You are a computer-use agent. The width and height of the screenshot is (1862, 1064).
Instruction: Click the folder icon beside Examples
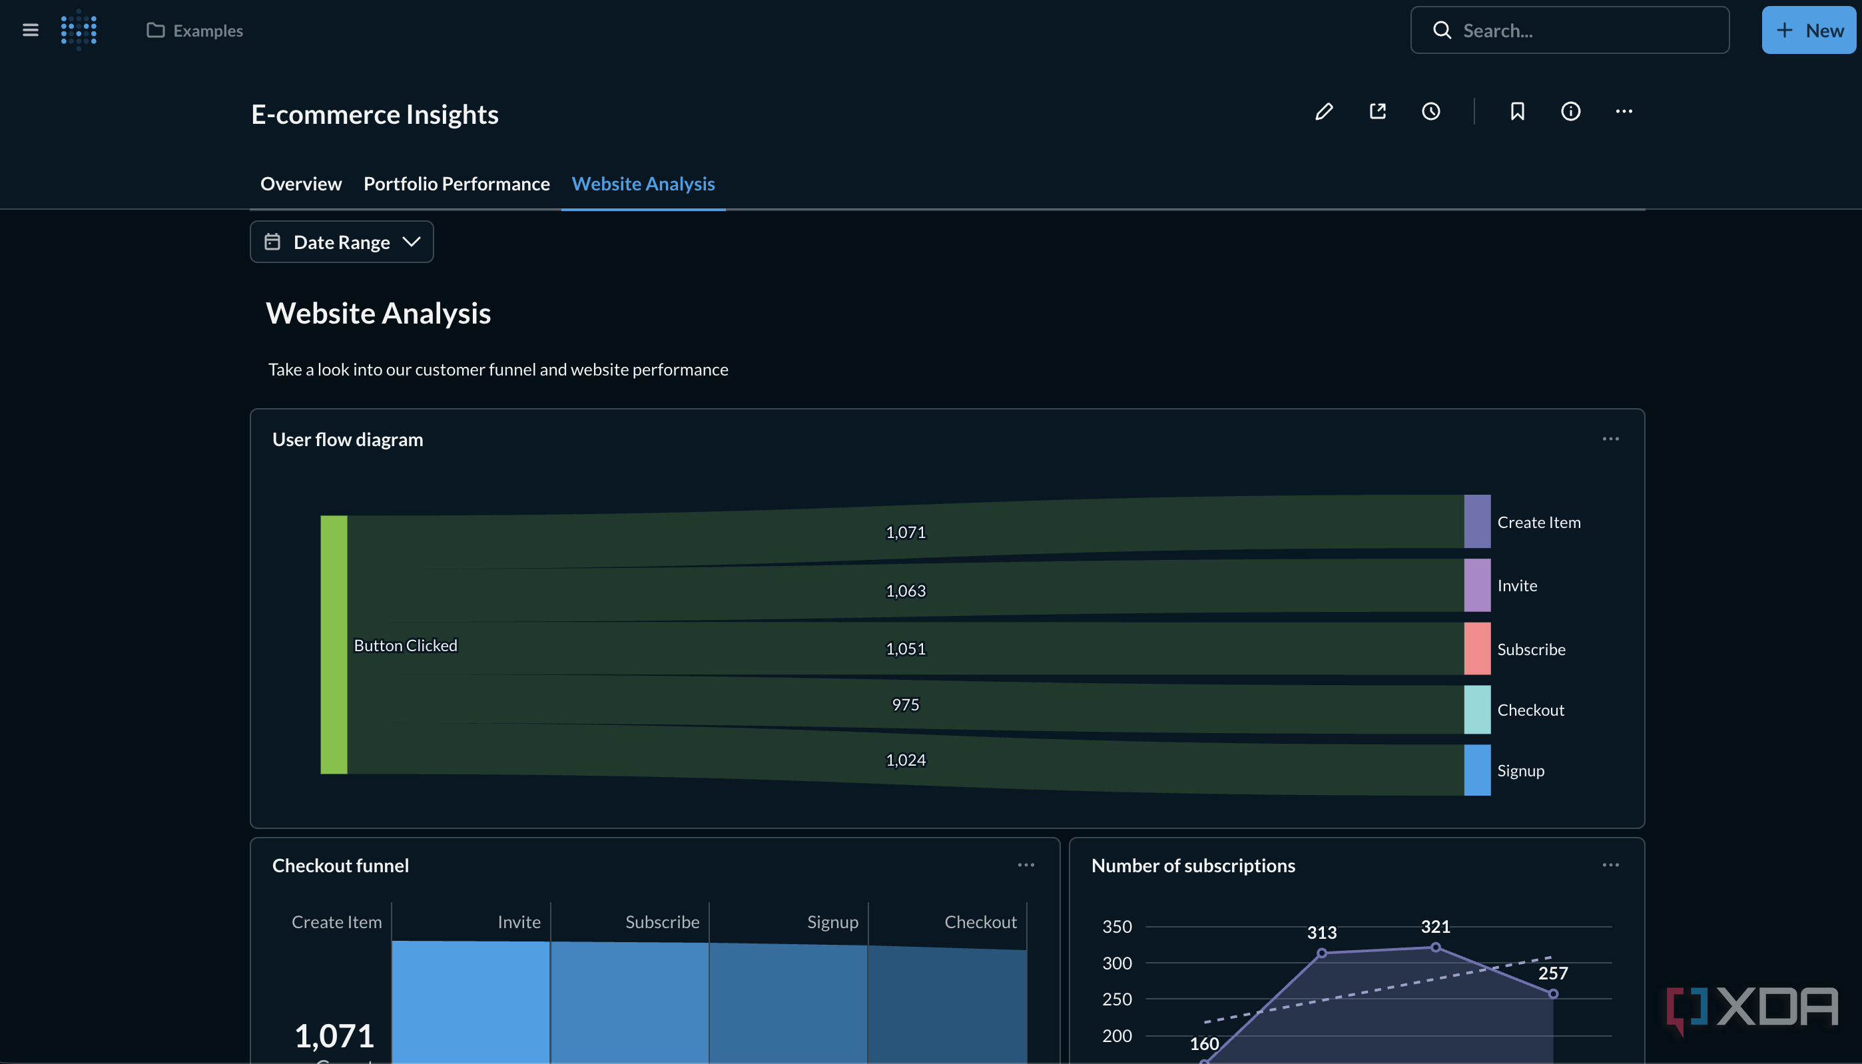[x=155, y=30]
